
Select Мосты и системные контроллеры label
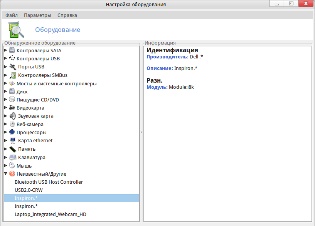coord(56,83)
